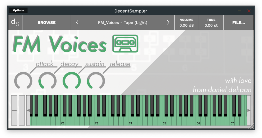Go to next preset with right chevron

[168, 22]
